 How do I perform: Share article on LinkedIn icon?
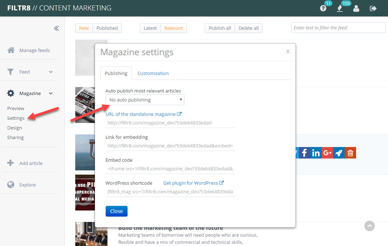[x=316, y=153]
